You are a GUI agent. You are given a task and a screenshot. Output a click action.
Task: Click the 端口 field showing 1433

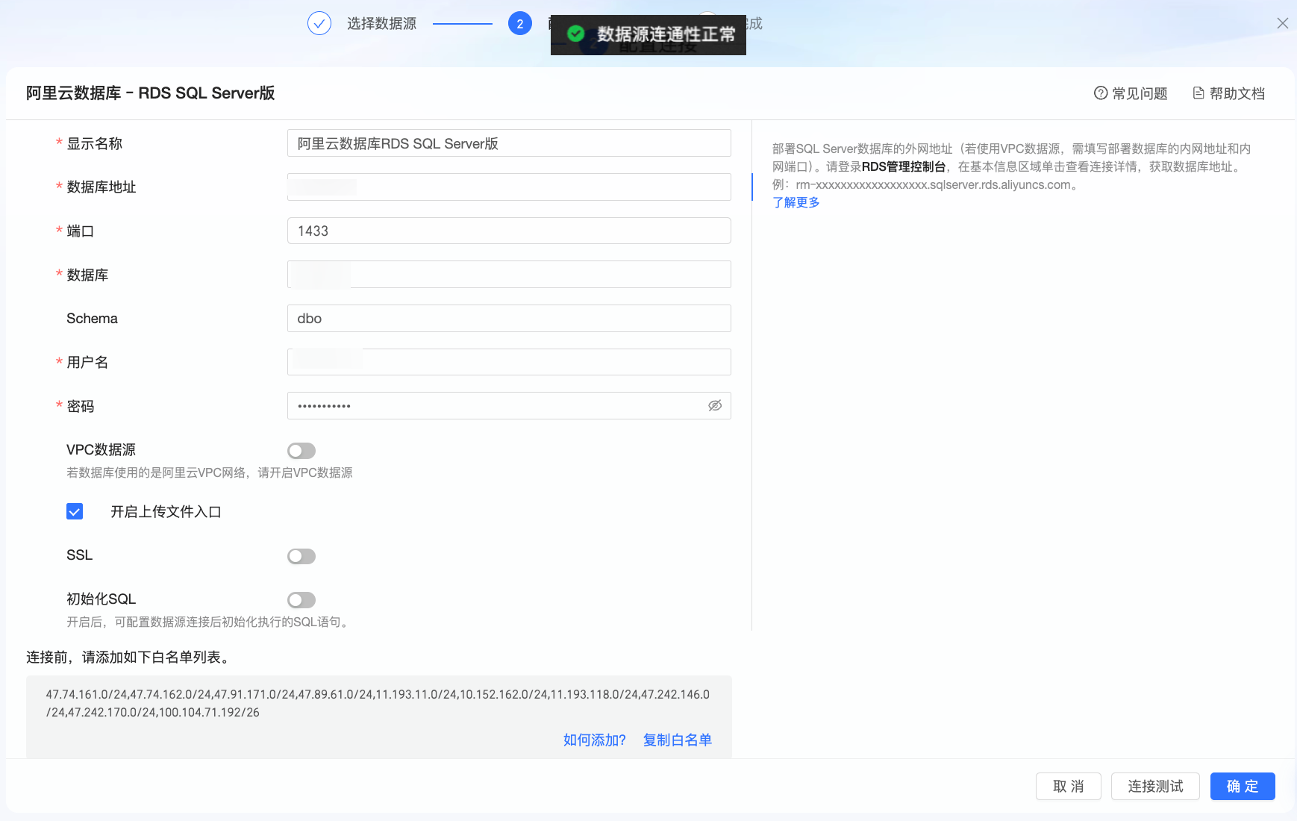pos(509,231)
